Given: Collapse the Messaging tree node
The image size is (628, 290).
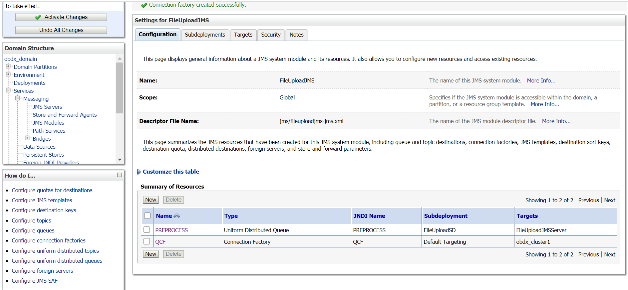Looking at the screenshot, I should click(18, 98).
